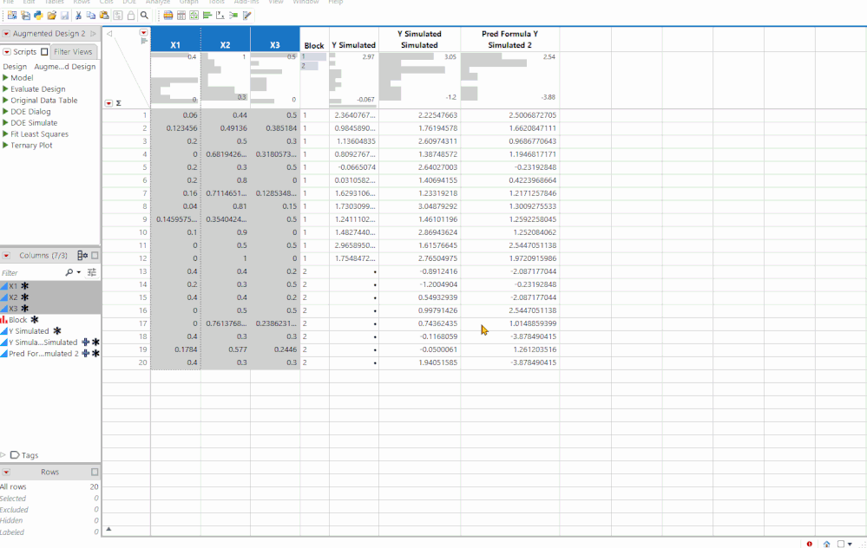867x548 pixels.
Task: Click the red dot indicator in status bar
Action: pyautogui.click(x=810, y=545)
